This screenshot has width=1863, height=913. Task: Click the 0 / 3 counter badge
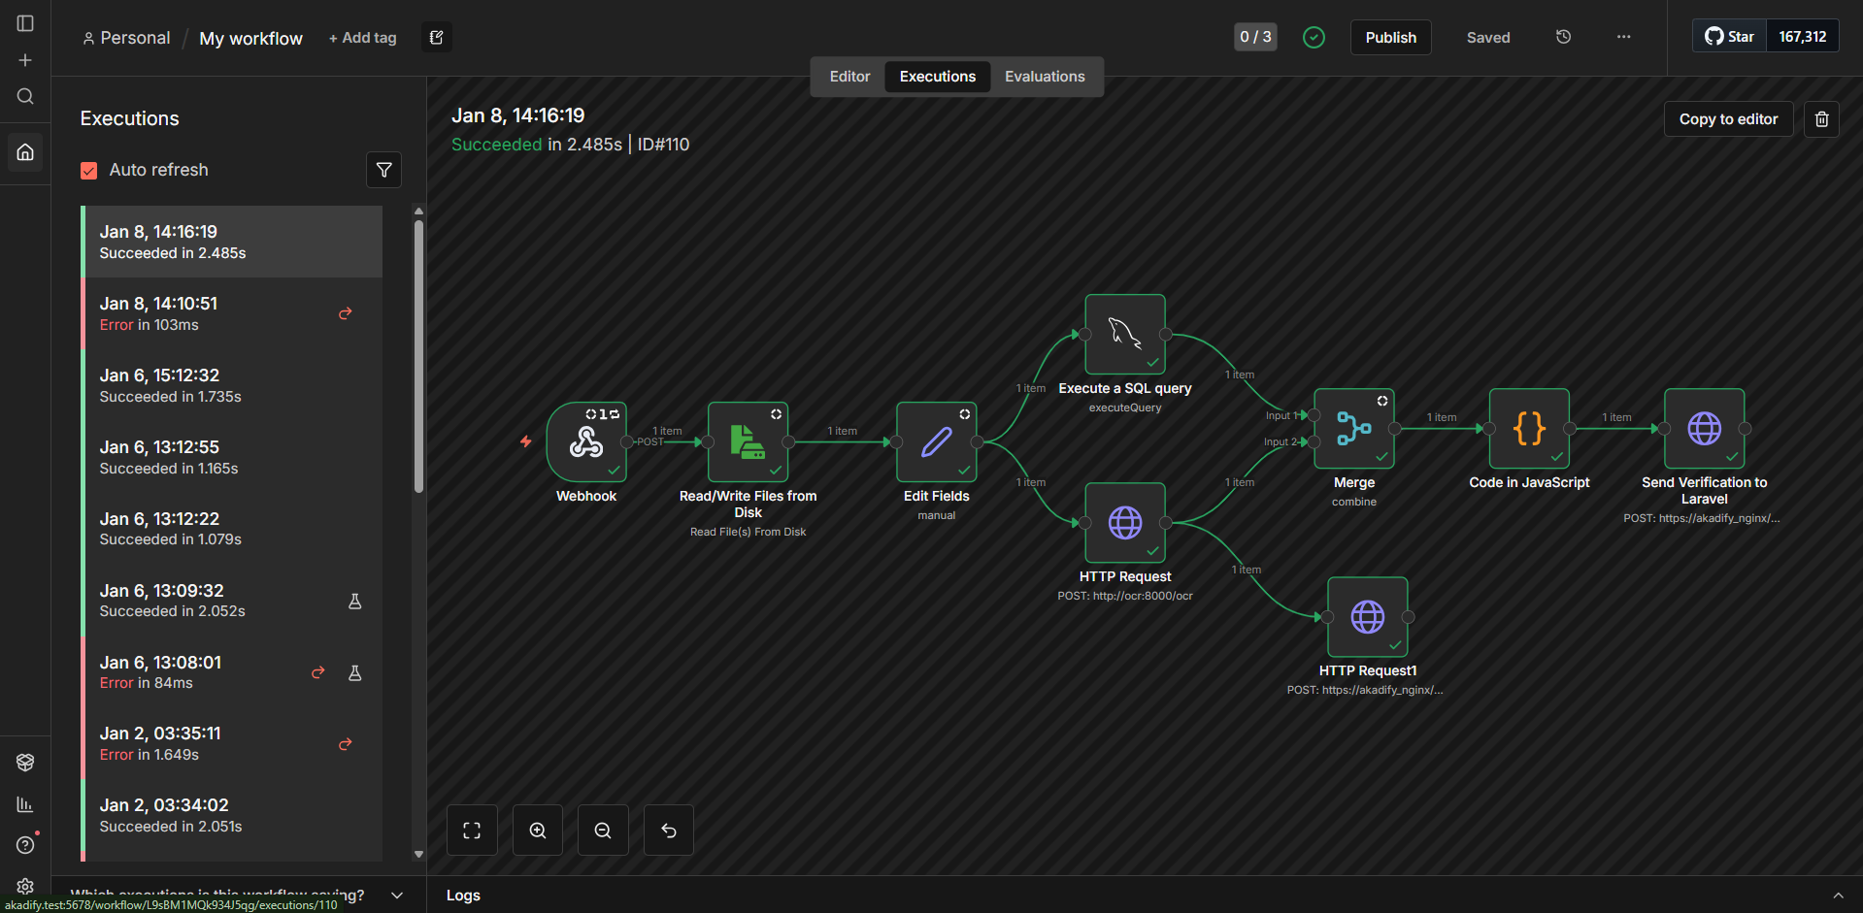click(1255, 37)
